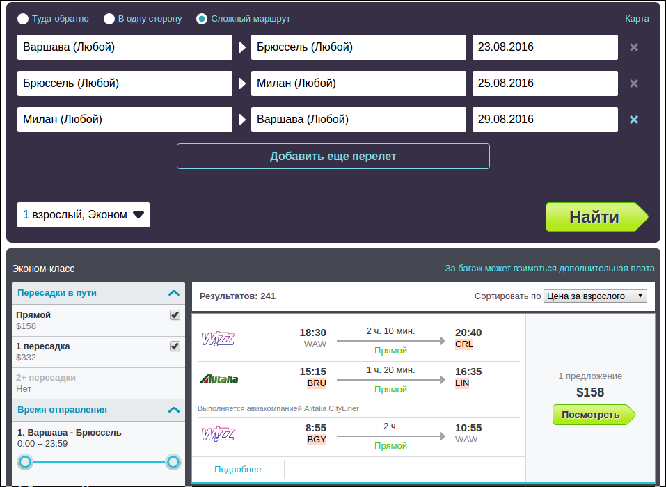Click the arrow between Варшава and Брюссель
The height and width of the screenshot is (487, 666).
pyautogui.click(x=242, y=47)
